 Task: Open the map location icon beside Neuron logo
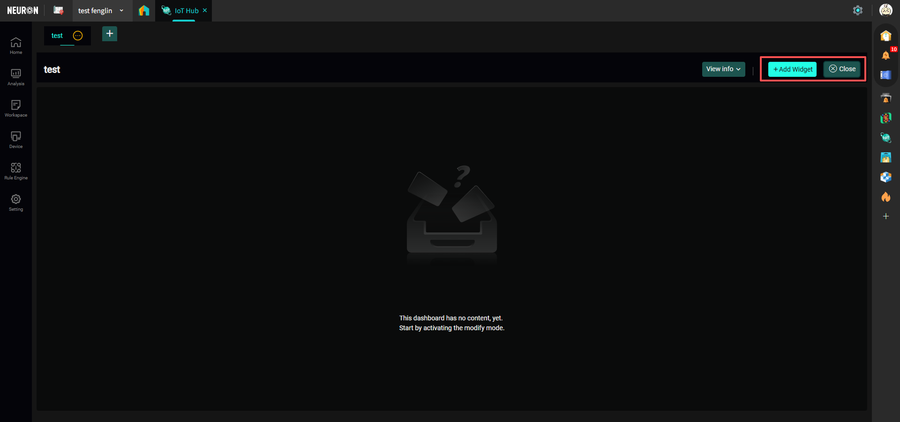[x=59, y=10]
